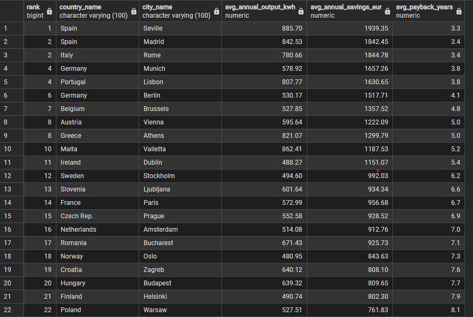Select the avg_annual_output_kwh column header
Viewport: 473px width, 317px height.
(264, 11)
